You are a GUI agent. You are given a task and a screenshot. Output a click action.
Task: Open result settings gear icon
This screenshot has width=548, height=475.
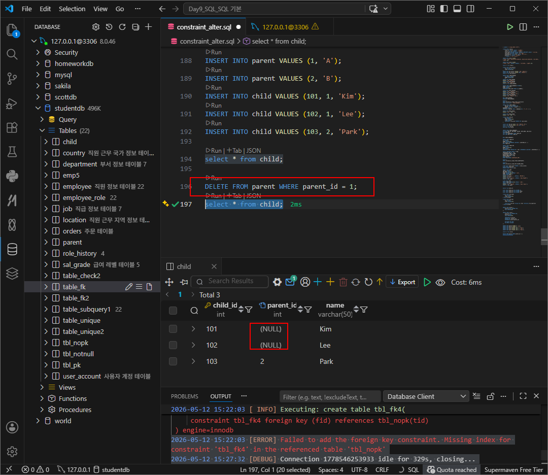(x=277, y=282)
